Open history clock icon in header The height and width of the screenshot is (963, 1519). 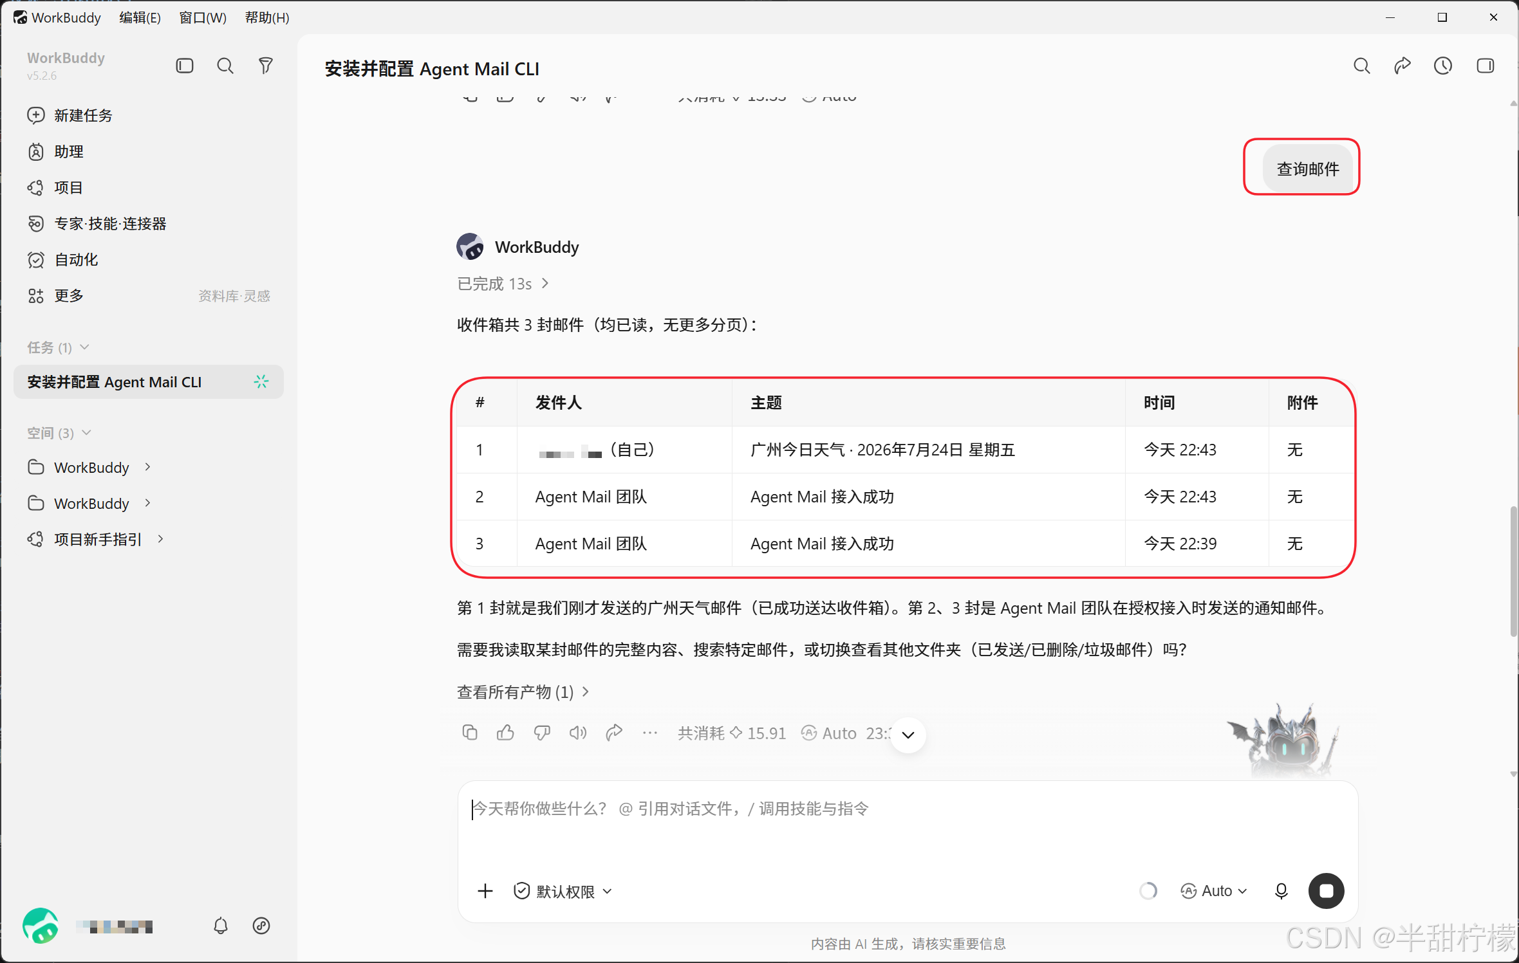click(x=1443, y=66)
